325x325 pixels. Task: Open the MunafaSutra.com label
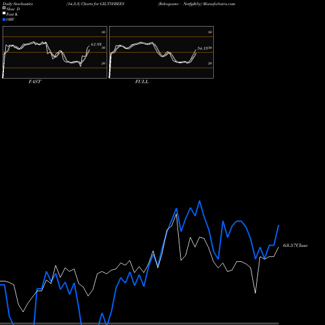coord(219,4)
